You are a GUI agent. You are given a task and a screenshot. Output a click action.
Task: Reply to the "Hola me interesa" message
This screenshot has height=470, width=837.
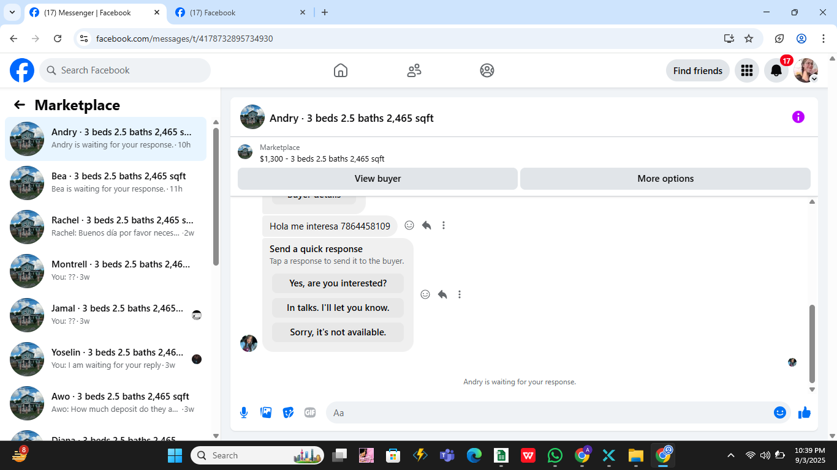(x=426, y=225)
